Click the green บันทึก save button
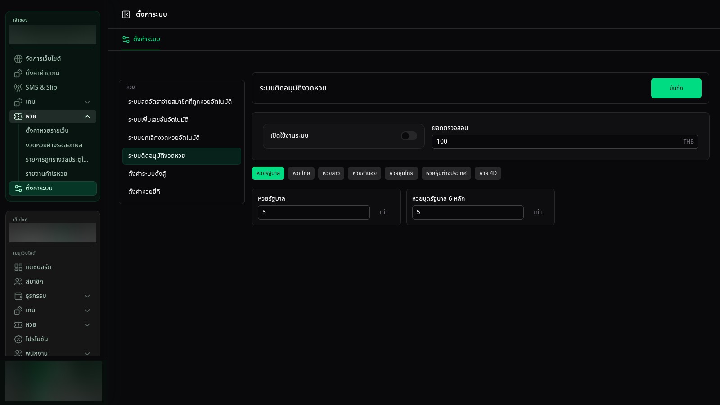The height and width of the screenshot is (405, 720). click(676, 88)
